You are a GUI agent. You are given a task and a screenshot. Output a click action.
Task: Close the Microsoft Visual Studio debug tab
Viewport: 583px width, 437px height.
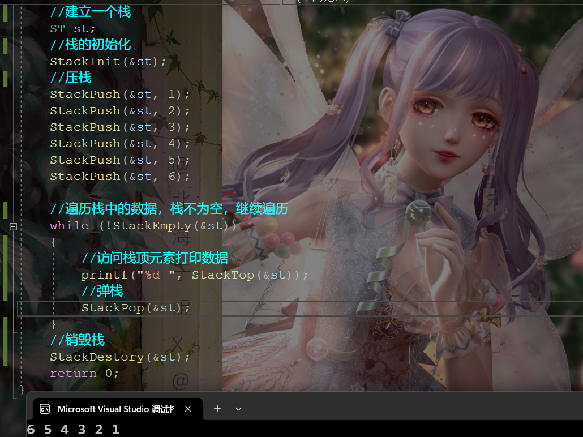coord(188,409)
